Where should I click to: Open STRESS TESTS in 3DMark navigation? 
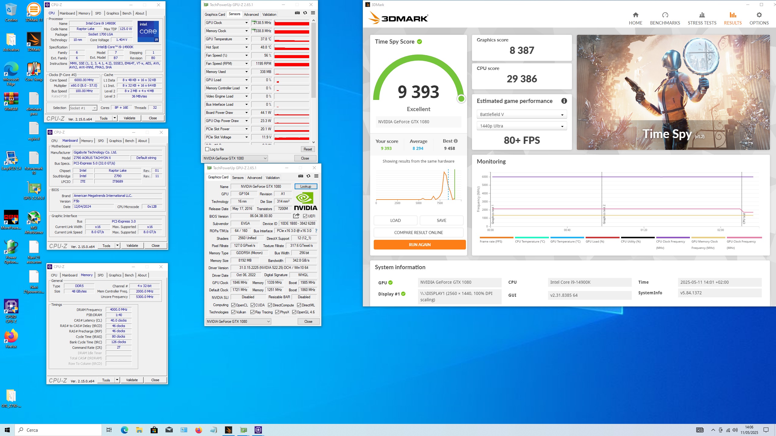tap(702, 18)
